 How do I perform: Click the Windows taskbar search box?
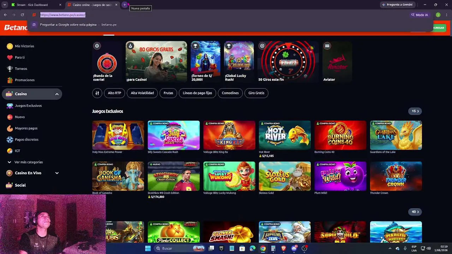(x=179, y=248)
